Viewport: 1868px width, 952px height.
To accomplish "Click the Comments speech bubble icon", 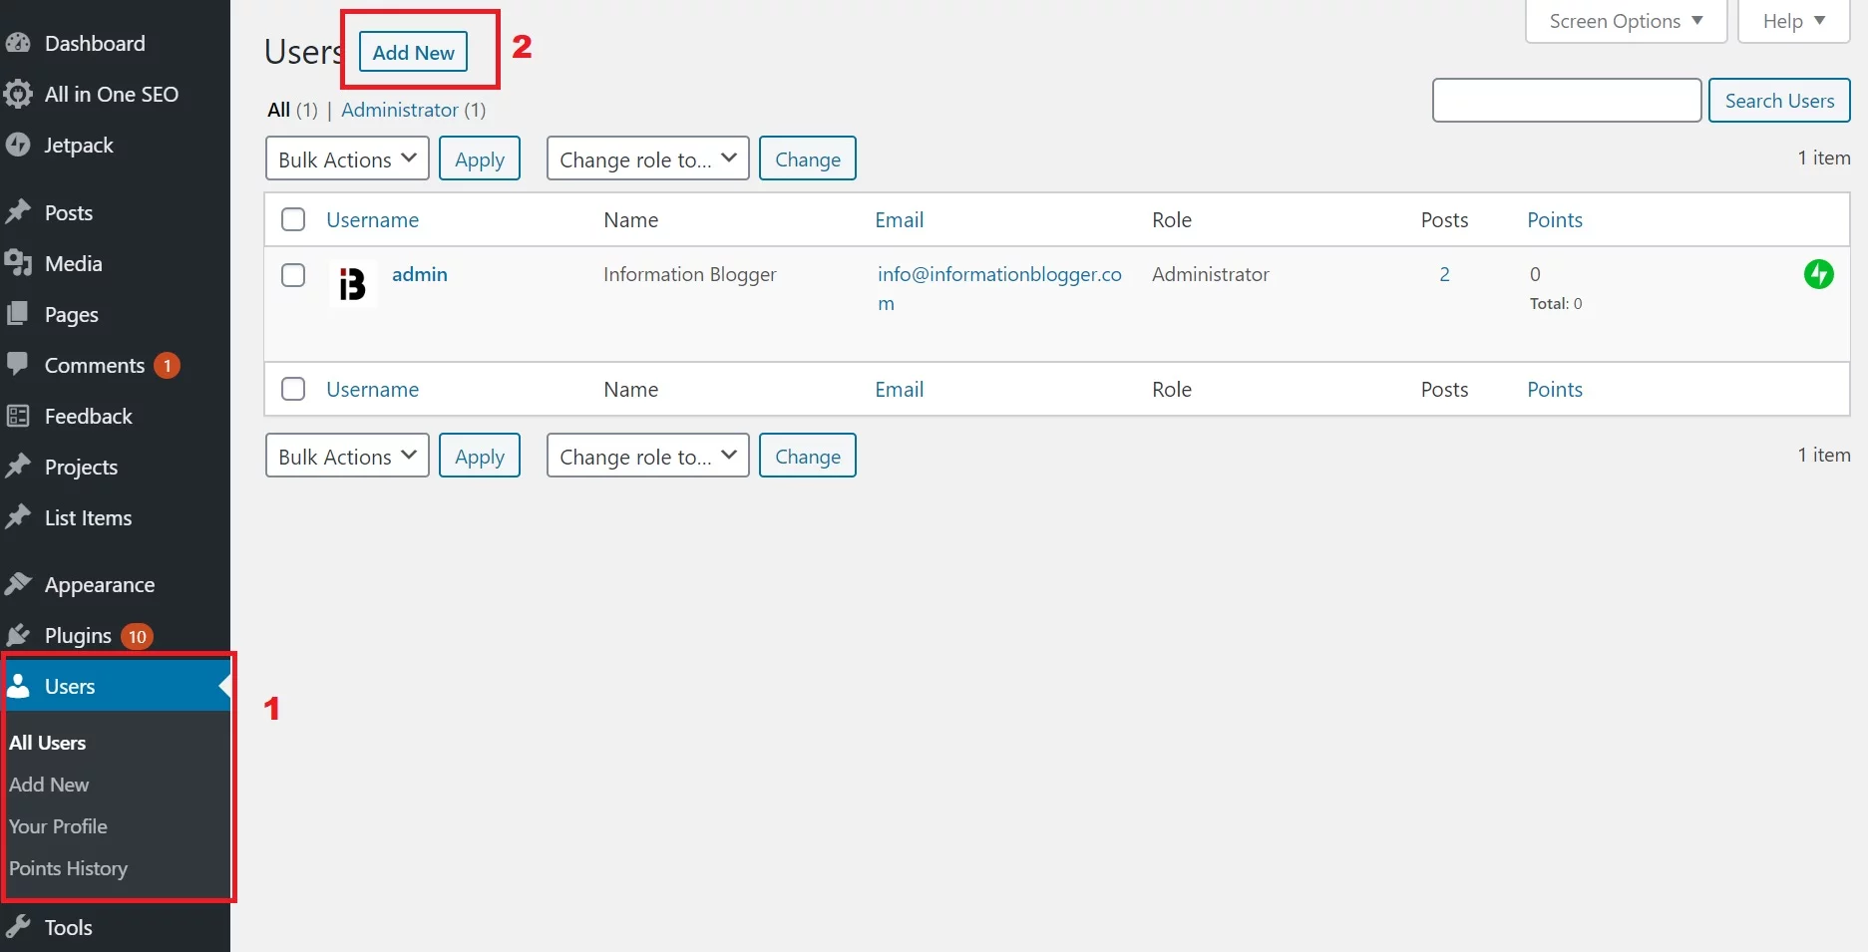I will tap(18, 364).
